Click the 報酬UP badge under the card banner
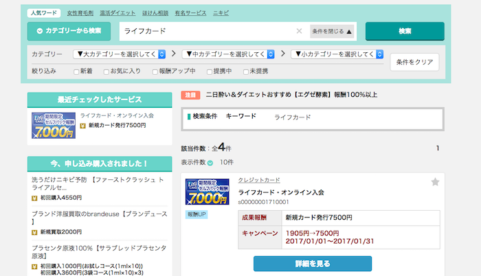 pos(197,214)
